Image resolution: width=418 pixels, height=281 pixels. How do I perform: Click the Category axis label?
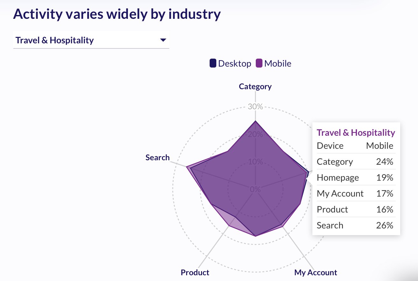(255, 86)
